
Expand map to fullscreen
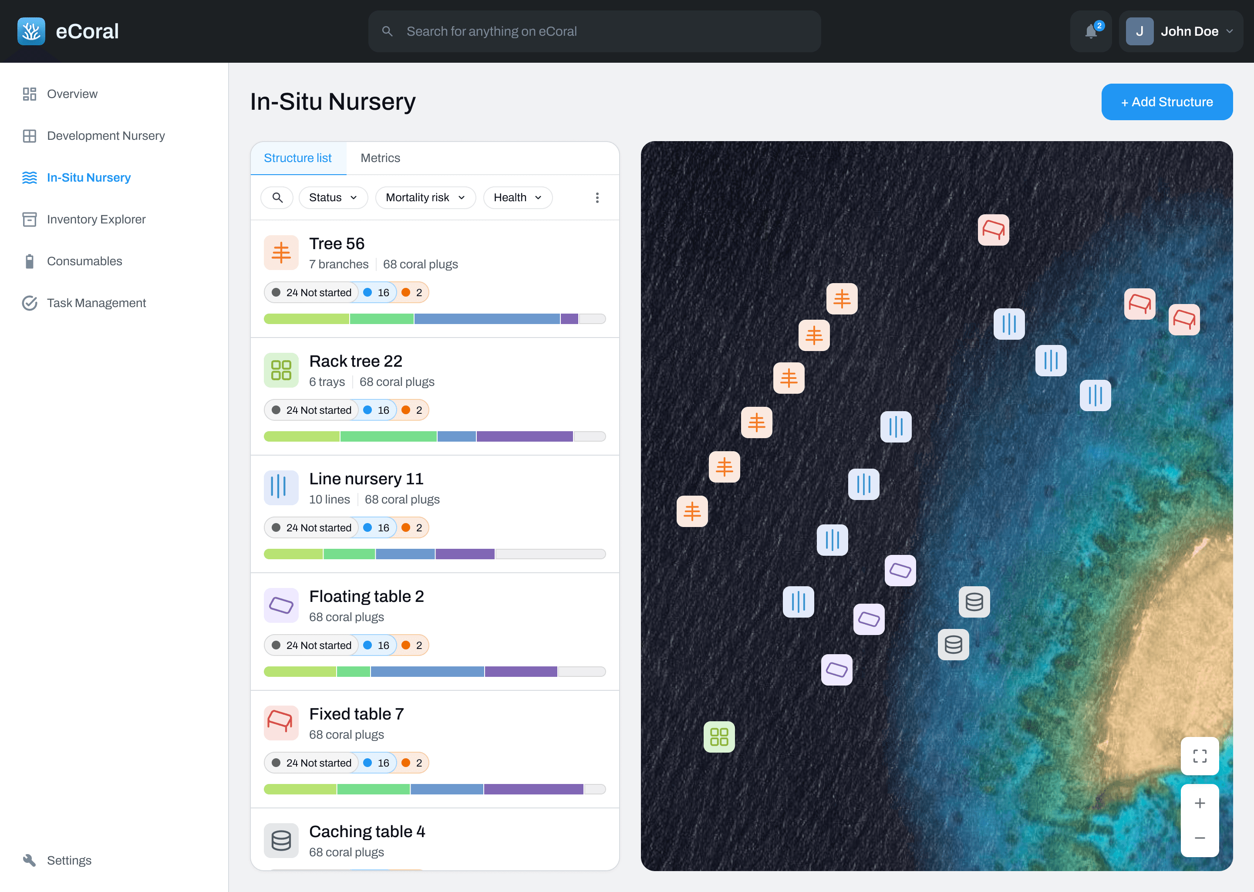coord(1200,756)
